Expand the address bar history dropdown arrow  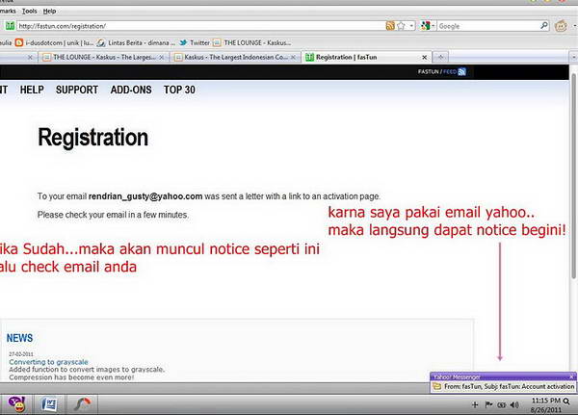click(x=411, y=26)
